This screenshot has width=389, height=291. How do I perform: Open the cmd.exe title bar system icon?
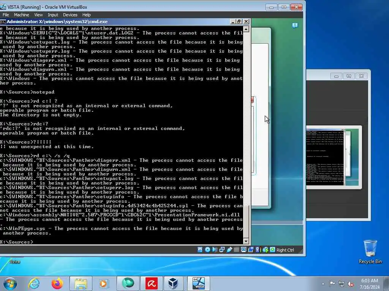3,22
